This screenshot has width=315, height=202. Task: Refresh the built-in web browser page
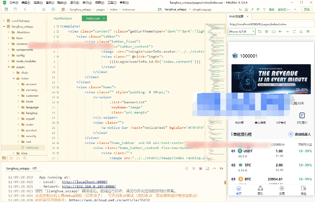coord(294,32)
